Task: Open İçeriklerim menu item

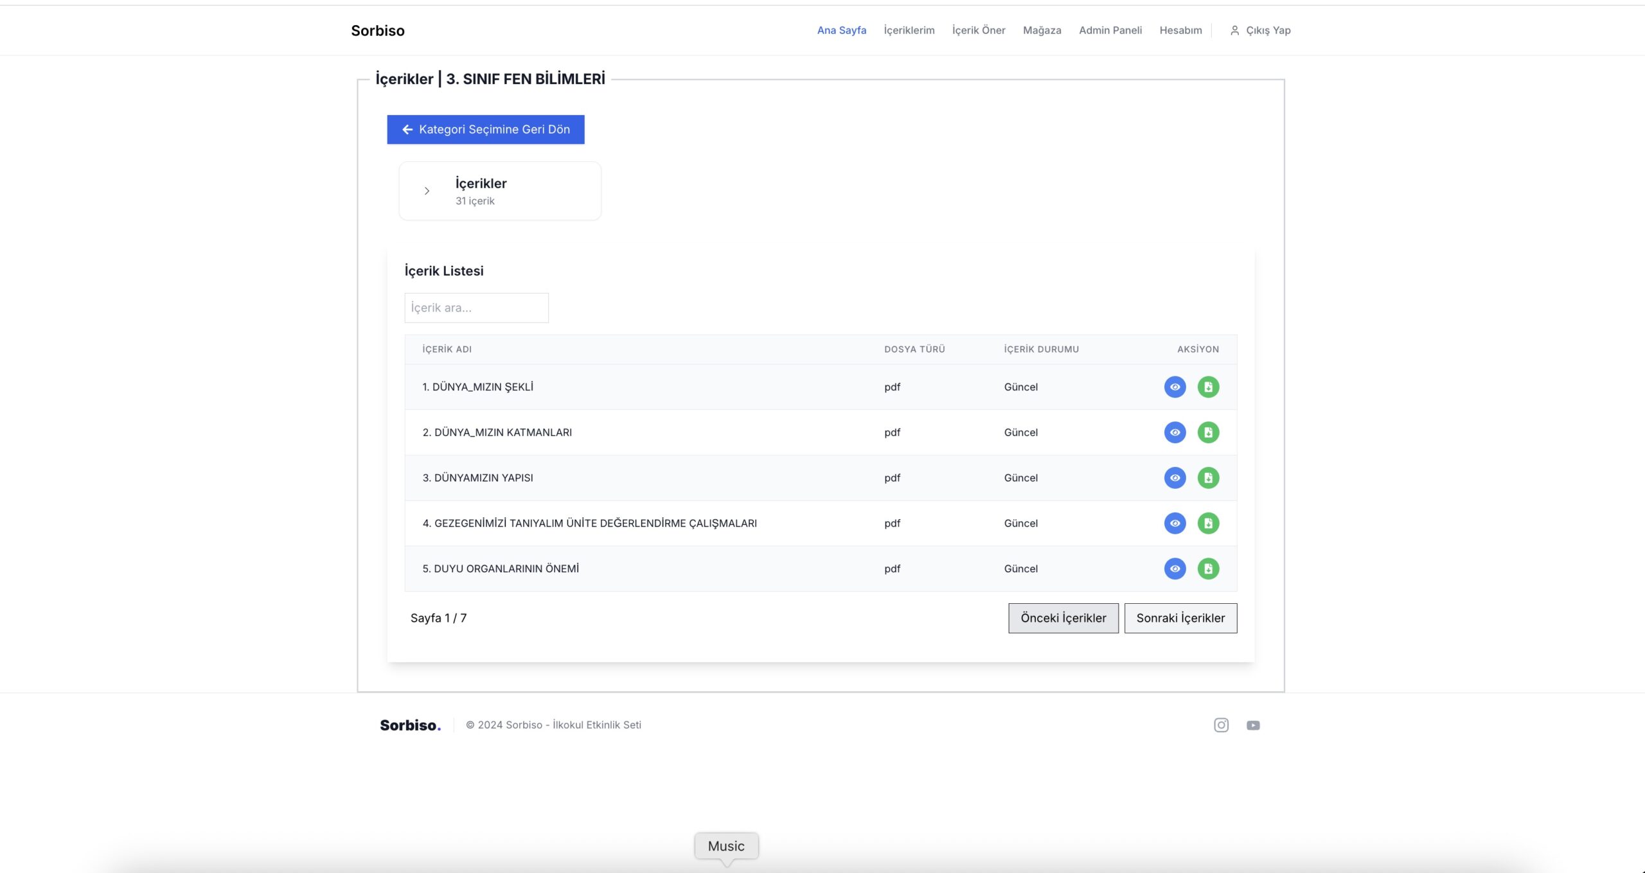Action: [x=909, y=30]
